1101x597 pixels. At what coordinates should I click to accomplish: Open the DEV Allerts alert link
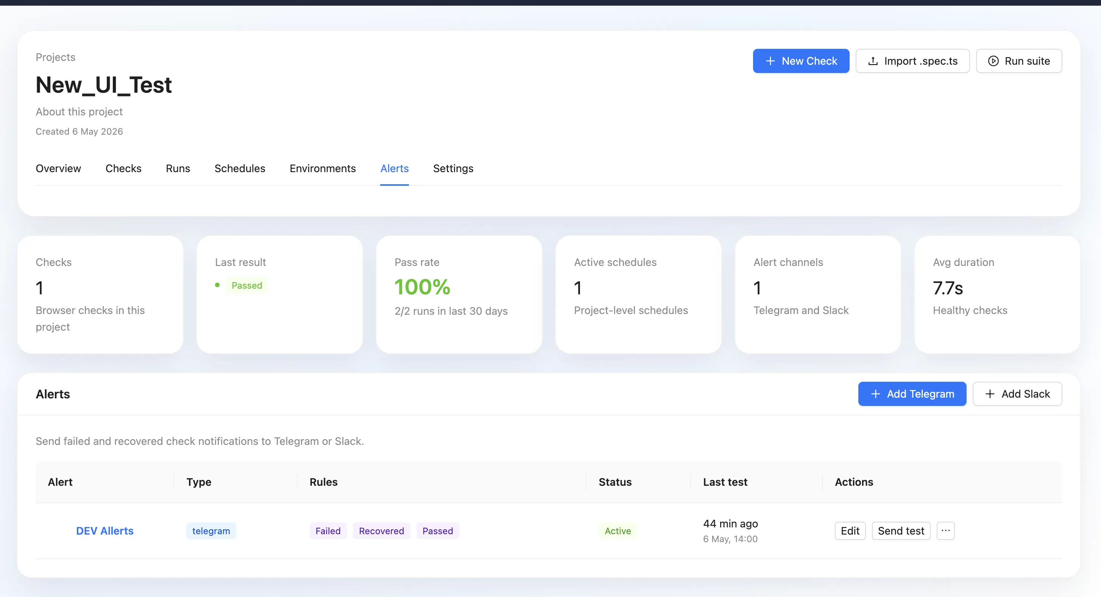(x=105, y=531)
